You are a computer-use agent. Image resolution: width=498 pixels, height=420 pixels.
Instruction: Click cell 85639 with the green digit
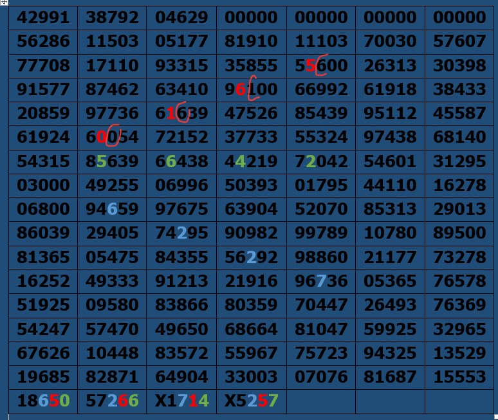click(112, 161)
